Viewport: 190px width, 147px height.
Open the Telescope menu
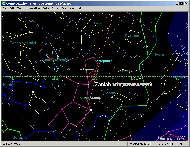(x=67, y=8)
